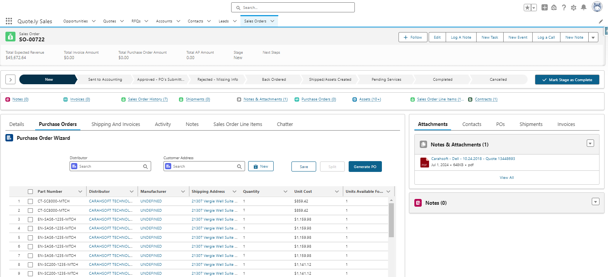Open the Contacts tab in side panel
The height and width of the screenshot is (277, 608).
click(x=472, y=124)
